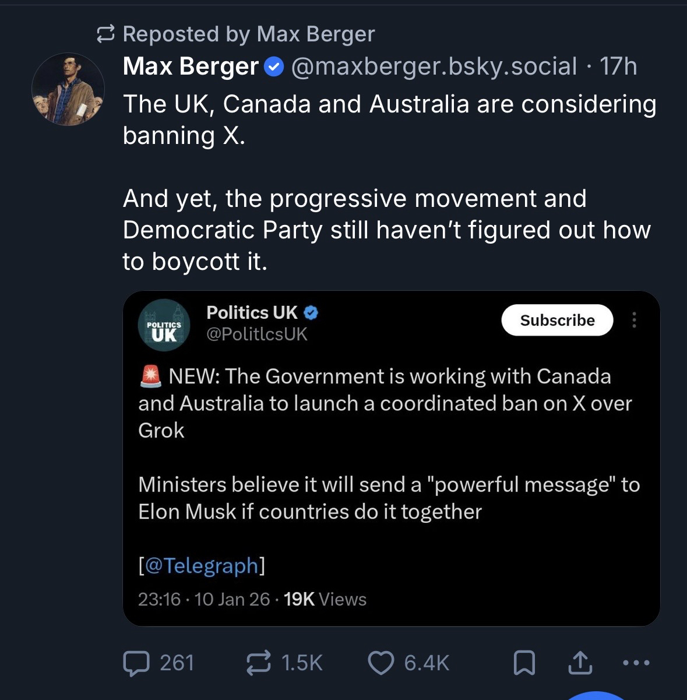Click the @Telegraph mention link
The image size is (687, 700).
[202, 565]
